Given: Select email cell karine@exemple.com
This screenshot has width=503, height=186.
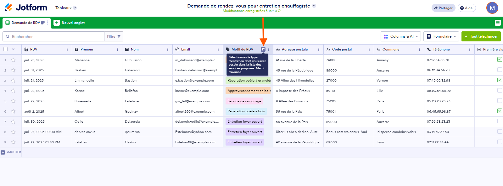Looking at the screenshot, I should (198, 91).
